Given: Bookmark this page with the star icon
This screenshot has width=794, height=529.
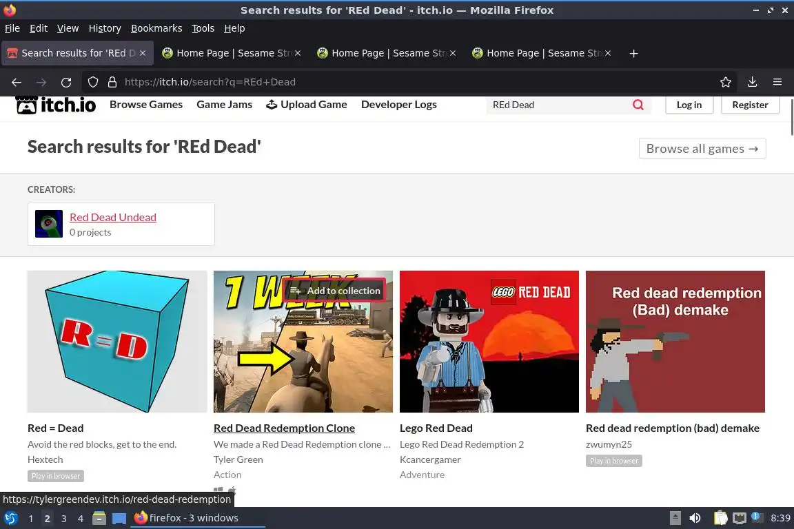Looking at the screenshot, I should [726, 82].
